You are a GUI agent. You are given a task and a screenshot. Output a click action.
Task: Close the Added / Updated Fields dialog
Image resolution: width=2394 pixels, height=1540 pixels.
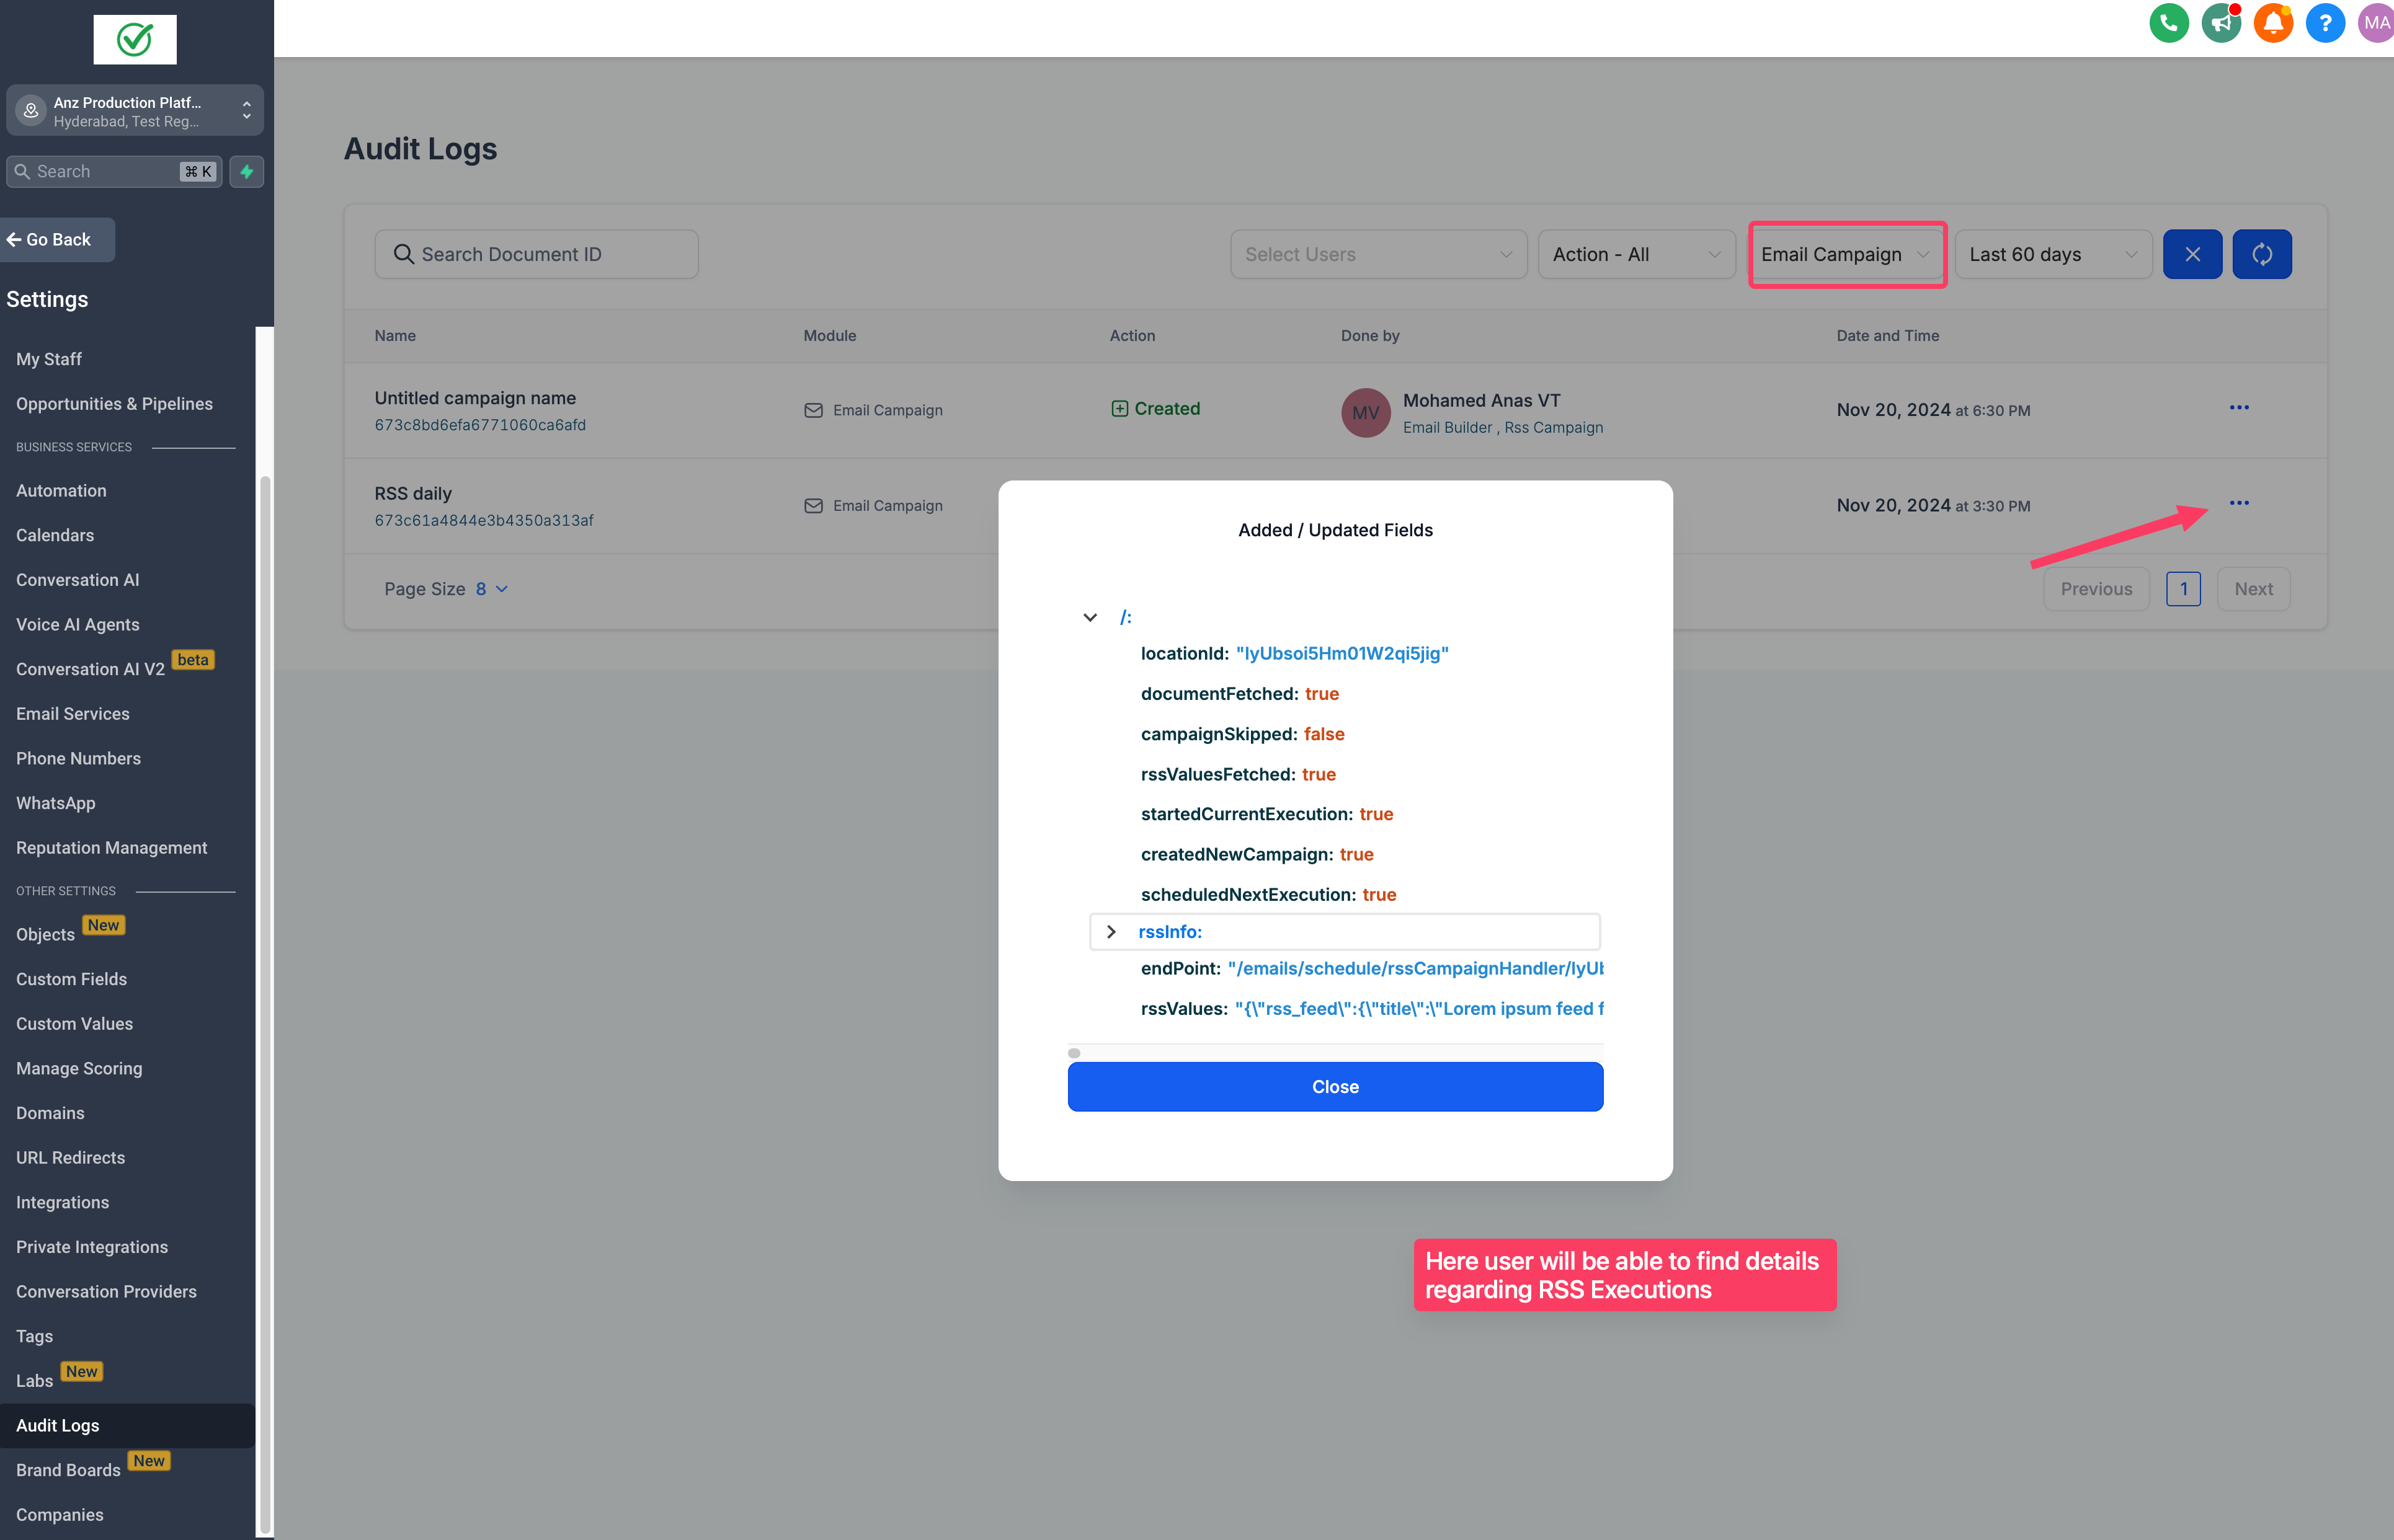(x=1335, y=1087)
